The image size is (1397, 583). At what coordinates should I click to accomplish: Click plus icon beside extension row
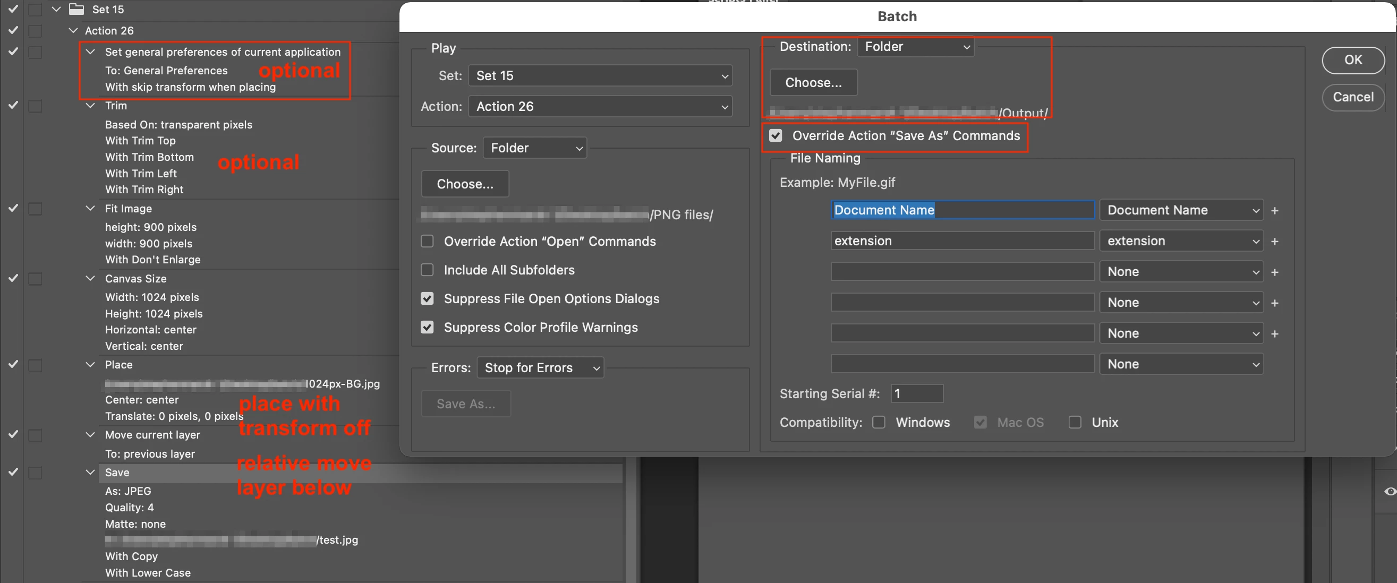1274,242
